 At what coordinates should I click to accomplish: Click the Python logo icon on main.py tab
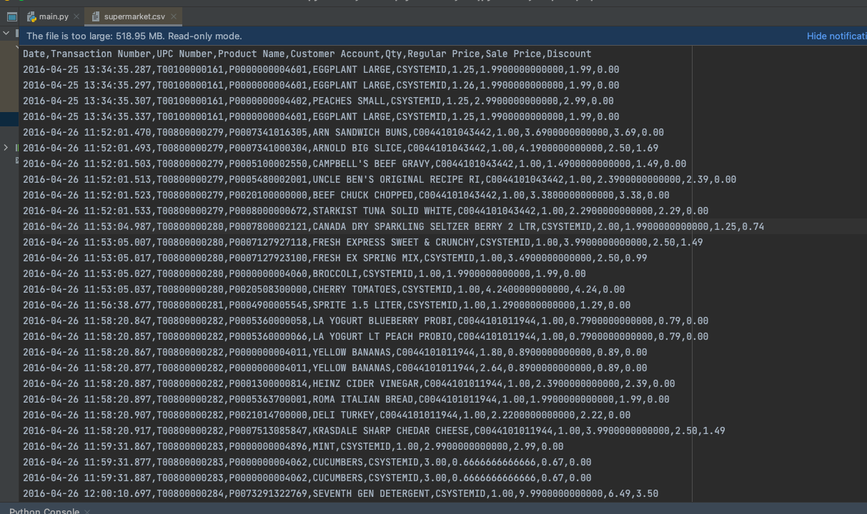31,16
